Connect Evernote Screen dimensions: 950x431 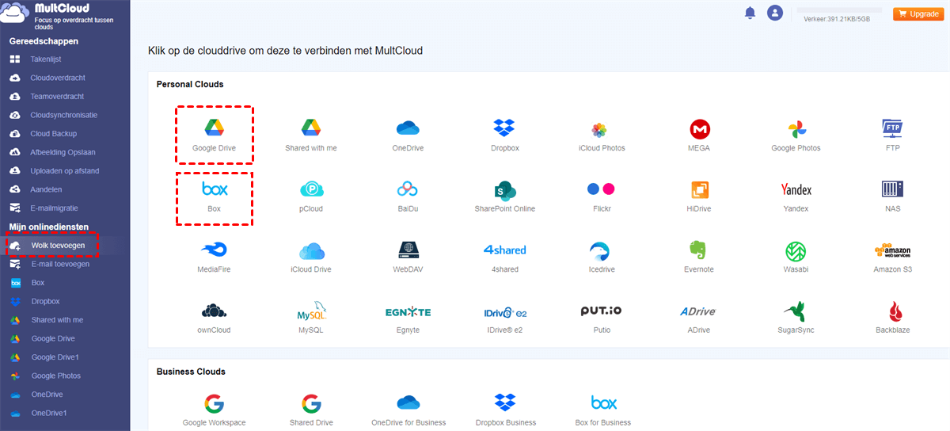pyautogui.click(x=699, y=257)
